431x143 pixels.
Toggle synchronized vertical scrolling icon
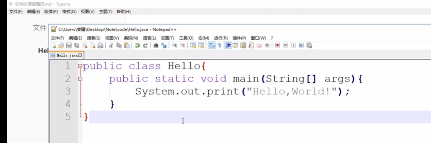pos(193,45)
